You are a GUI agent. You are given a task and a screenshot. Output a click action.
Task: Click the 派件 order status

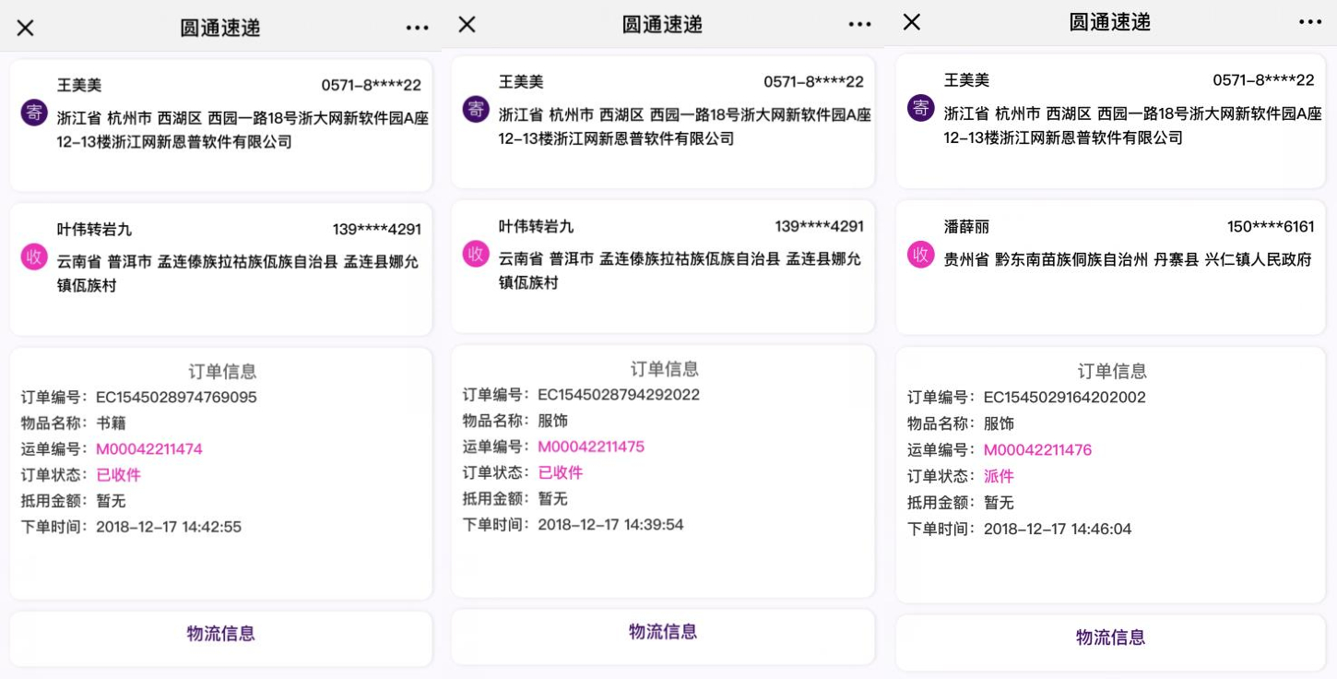[x=999, y=476]
